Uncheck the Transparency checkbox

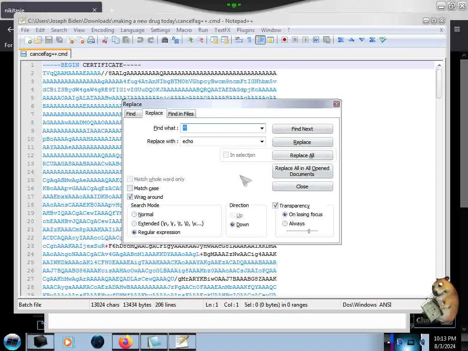275,205
